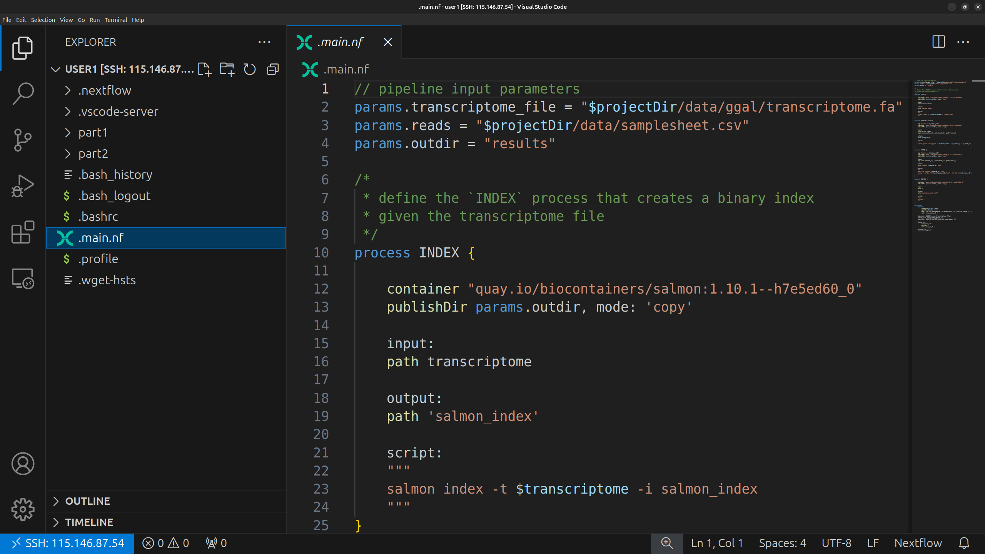Expand the part2 folder
The image size is (985, 554).
coord(93,154)
